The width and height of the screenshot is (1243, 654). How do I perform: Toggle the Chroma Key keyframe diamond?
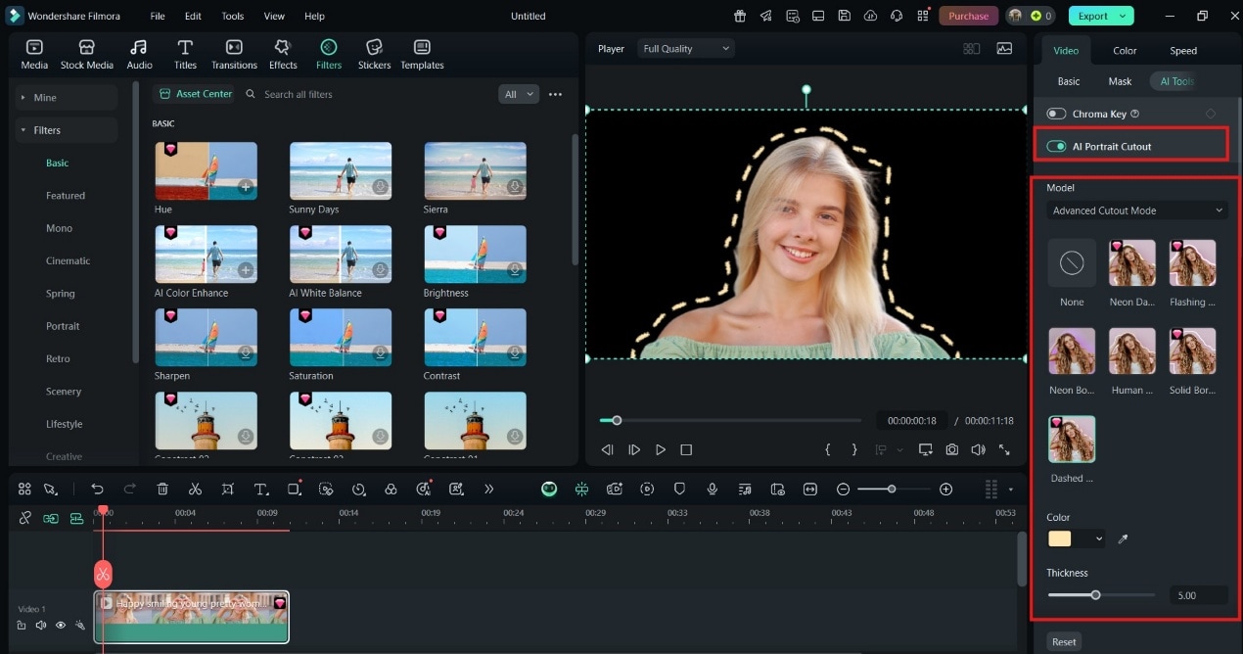1211,114
